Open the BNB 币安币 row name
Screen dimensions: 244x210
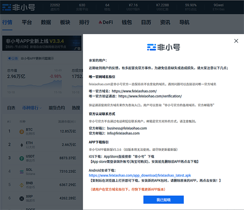pyautogui.click(x=30, y=185)
